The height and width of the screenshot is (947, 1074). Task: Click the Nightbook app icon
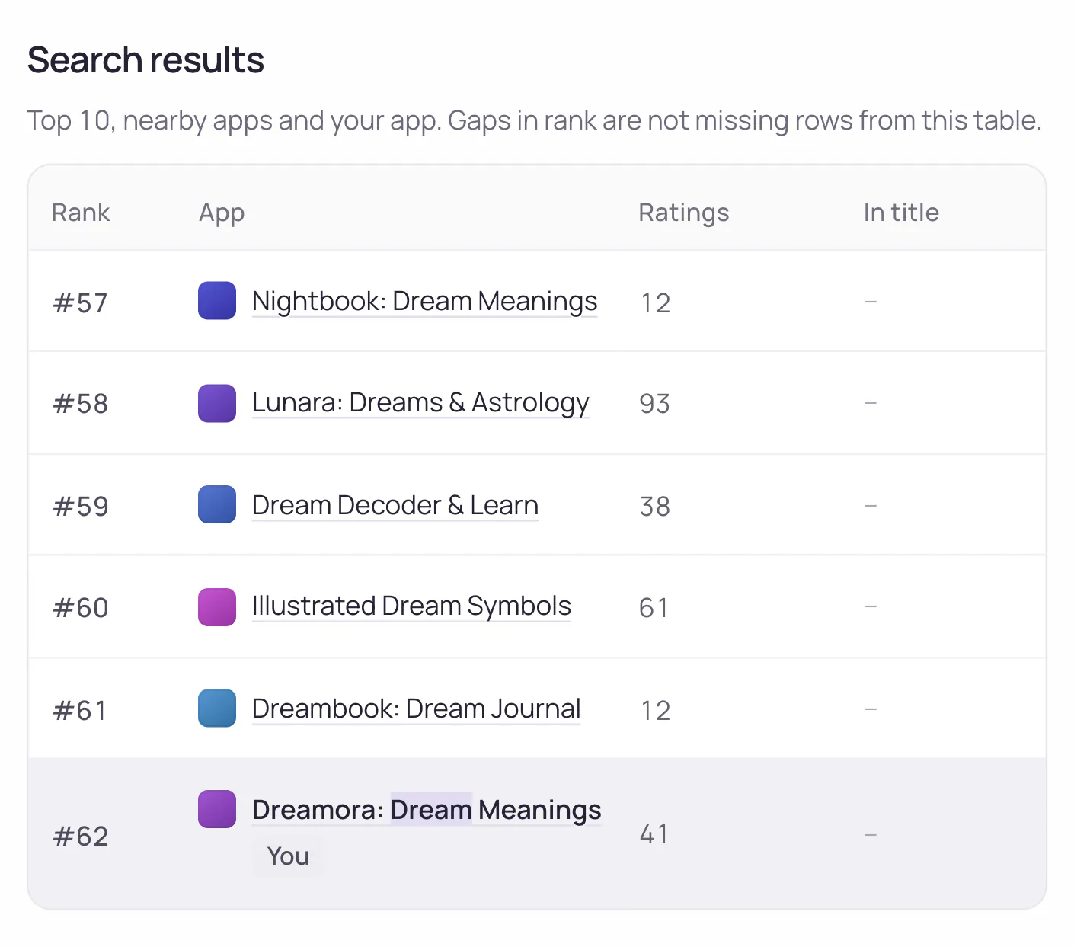click(x=217, y=301)
